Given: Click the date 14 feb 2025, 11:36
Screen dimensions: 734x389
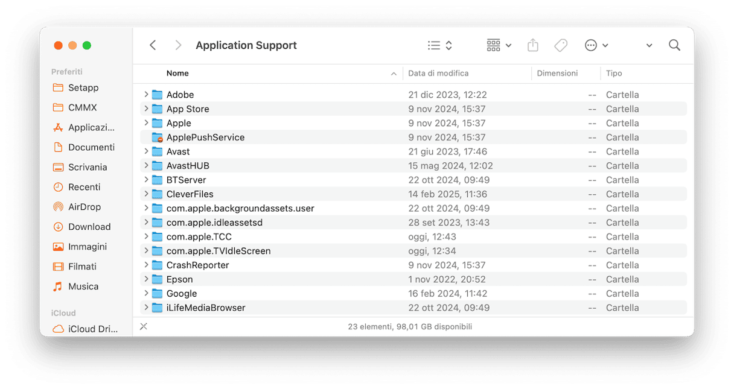Looking at the screenshot, I should 447,194.
